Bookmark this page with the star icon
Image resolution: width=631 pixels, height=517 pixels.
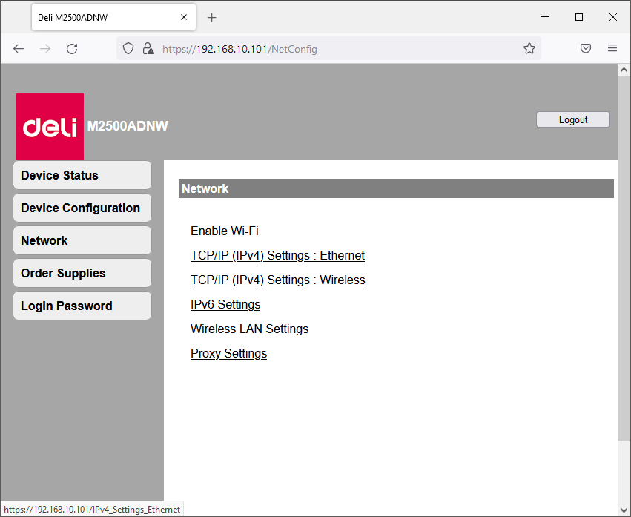coord(529,49)
